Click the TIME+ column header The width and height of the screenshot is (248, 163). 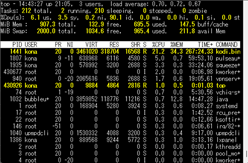(x=205, y=45)
